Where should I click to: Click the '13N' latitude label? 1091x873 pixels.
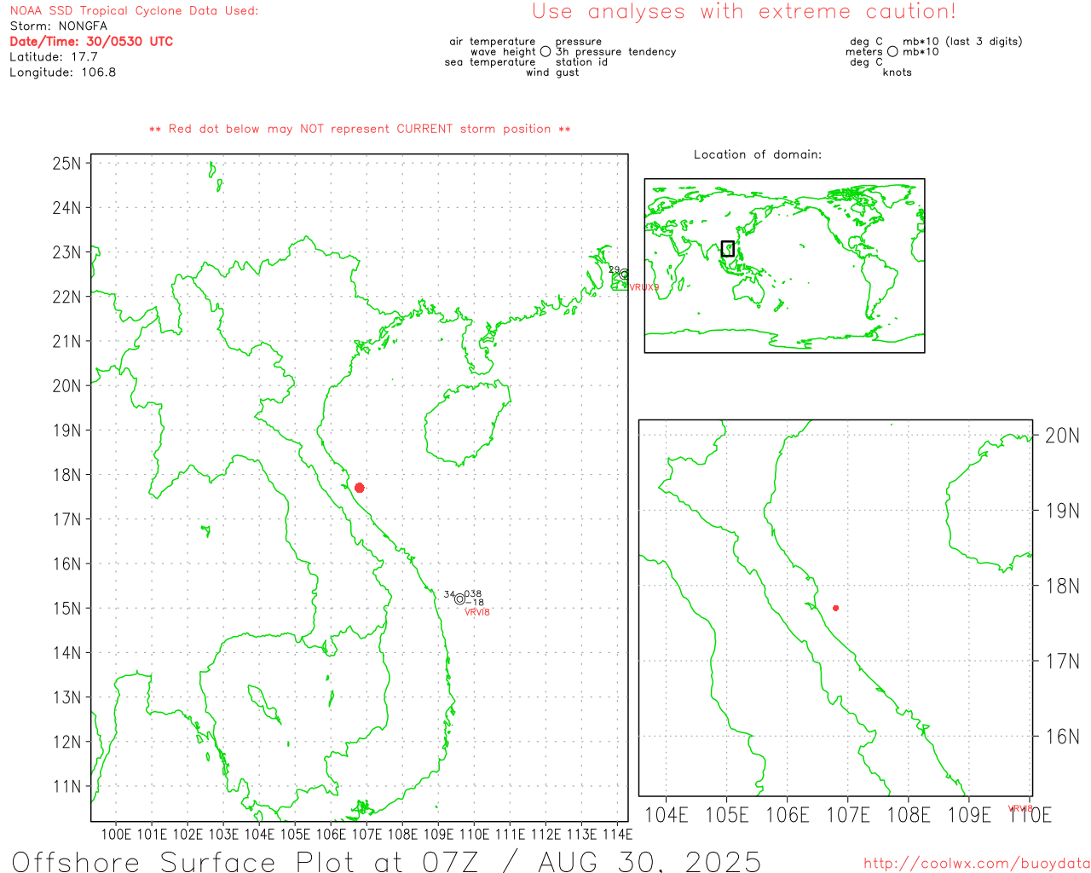click(x=67, y=697)
